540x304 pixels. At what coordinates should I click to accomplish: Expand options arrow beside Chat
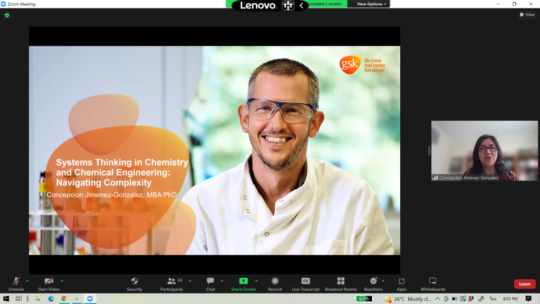222,281
